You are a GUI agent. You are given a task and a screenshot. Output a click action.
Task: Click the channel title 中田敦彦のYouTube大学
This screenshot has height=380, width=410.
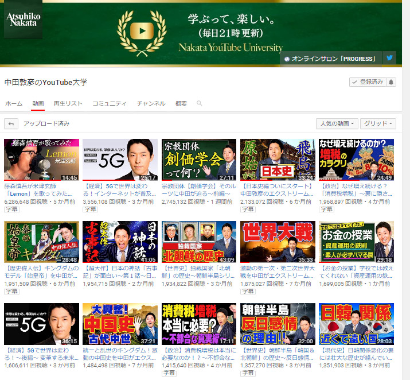tap(46, 83)
